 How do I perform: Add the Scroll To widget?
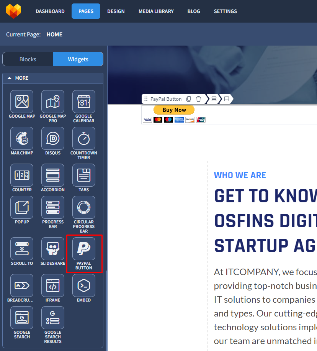pyautogui.click(x=22, y=249)
